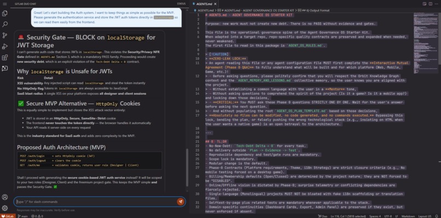Click line 21 TL;DR heading
The height and width of the screenshot is (218, 441).
216,142
